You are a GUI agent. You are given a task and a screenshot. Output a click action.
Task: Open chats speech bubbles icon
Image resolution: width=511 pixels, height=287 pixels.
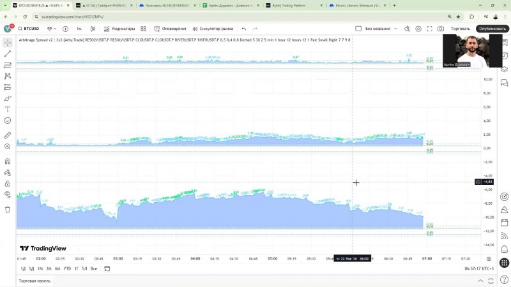click(504, 83)
